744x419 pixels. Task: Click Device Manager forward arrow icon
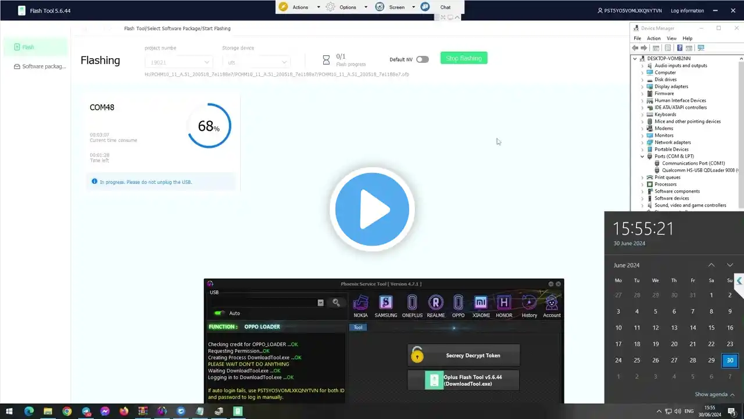(x=644, y=48)
